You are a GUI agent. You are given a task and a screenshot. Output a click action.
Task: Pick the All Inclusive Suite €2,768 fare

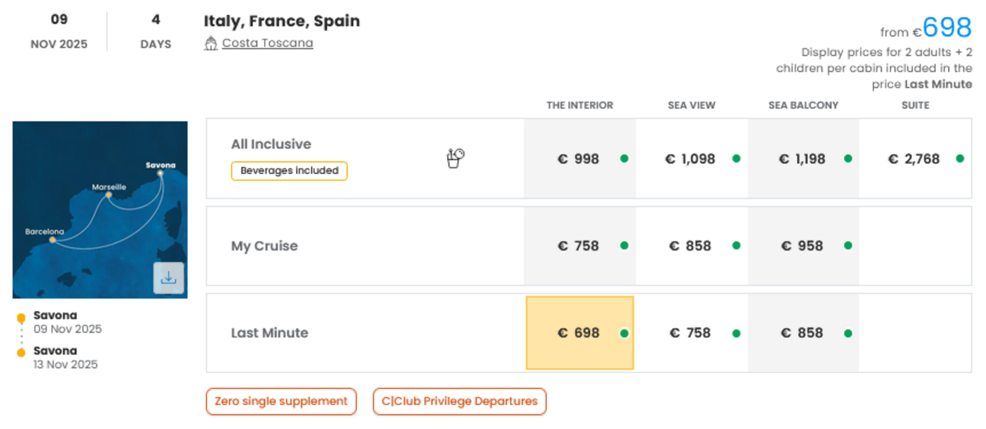click(x=914, y=159)
